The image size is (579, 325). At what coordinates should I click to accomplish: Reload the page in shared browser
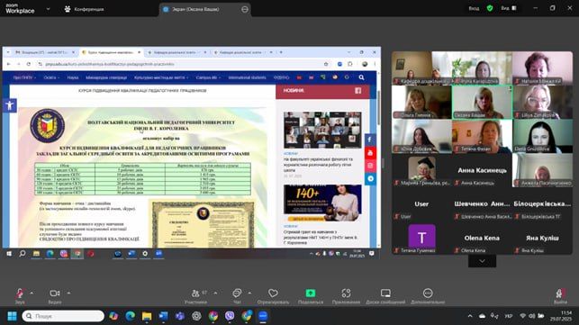click(29, 64)
